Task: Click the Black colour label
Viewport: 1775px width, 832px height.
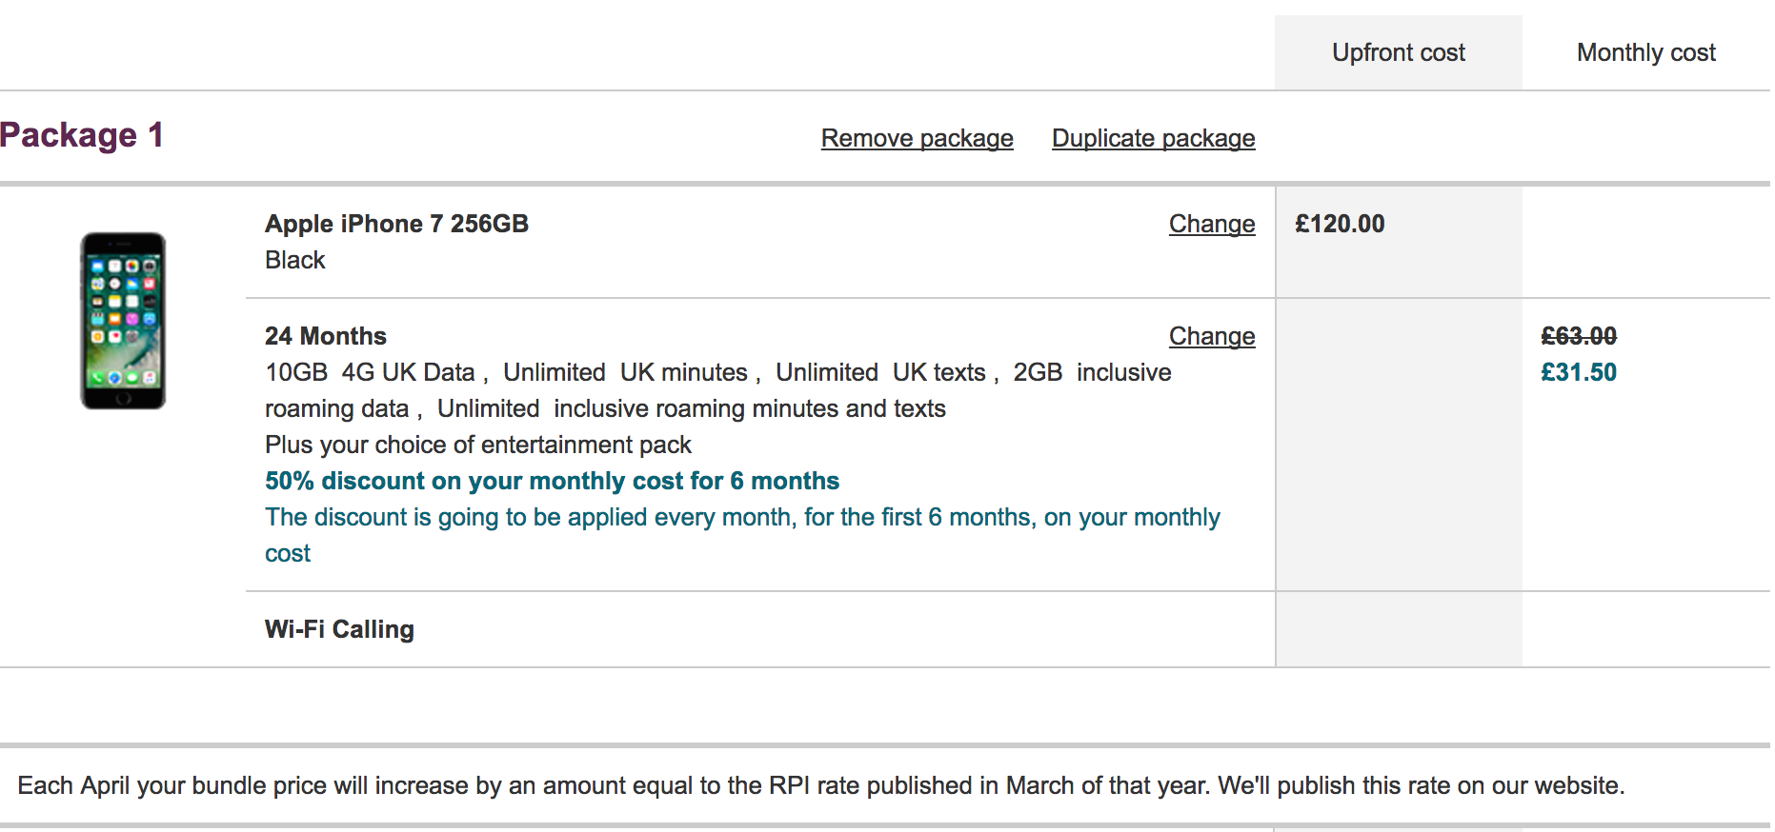Action: pos(294,261)
